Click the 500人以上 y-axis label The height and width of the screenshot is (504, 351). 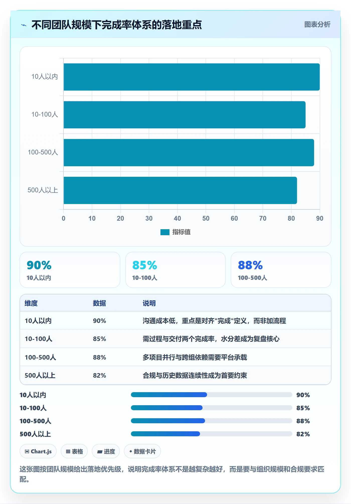pos(43,190)
